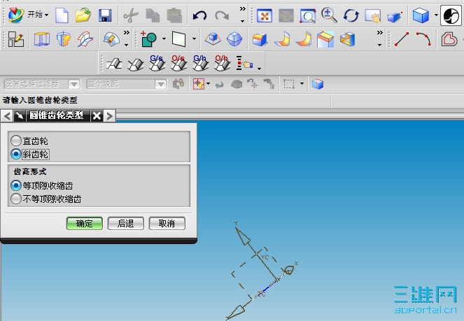Select the 直齿轮 radio button
The width and height of the screenshot is (464, 321).
pyautogui.click(x=15, y=141)
